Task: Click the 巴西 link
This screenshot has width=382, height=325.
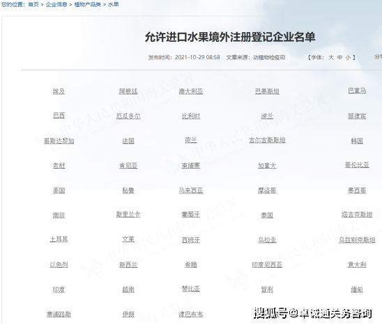Action: pyautogui.click(x=59, y=116)
